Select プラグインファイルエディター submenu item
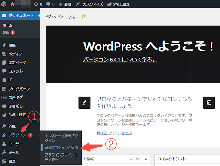The width and height of the screenshot is (220, 166). tap(61, 157)
